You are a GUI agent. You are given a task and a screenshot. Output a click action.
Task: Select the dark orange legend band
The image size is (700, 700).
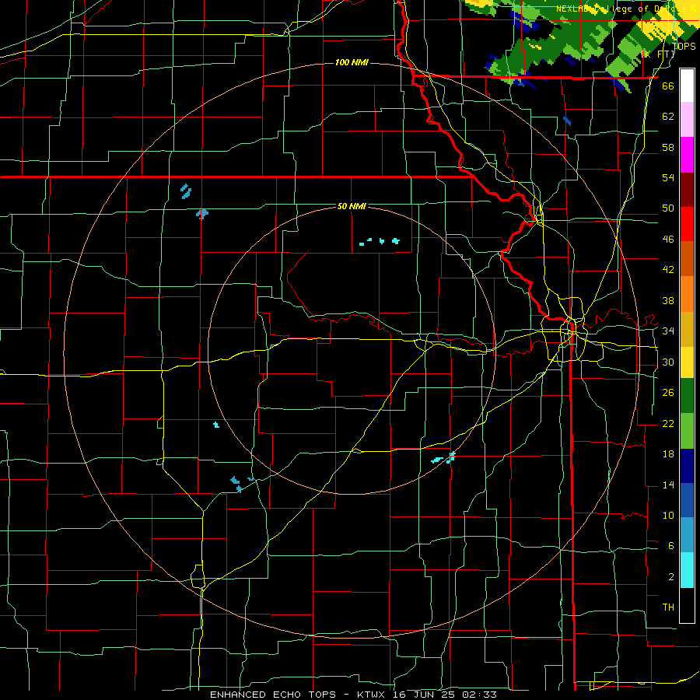(x=687, y=259)
